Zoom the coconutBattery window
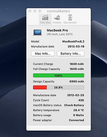Viewport: 107px width, 137px height. tap(40, 11)
